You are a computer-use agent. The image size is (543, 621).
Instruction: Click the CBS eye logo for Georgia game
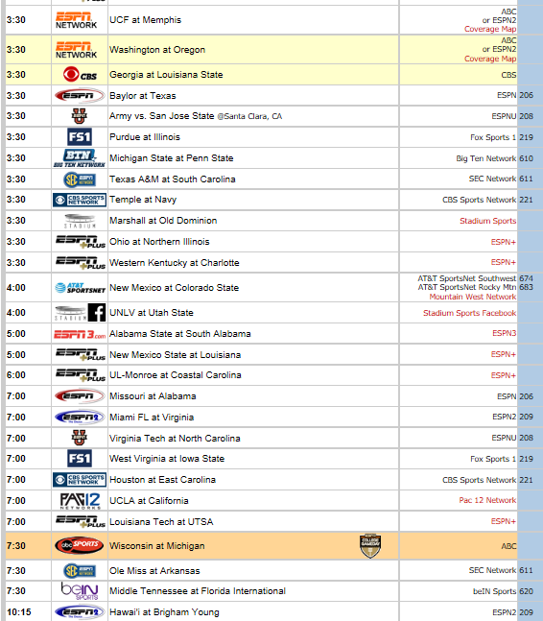tap(80, 75)
